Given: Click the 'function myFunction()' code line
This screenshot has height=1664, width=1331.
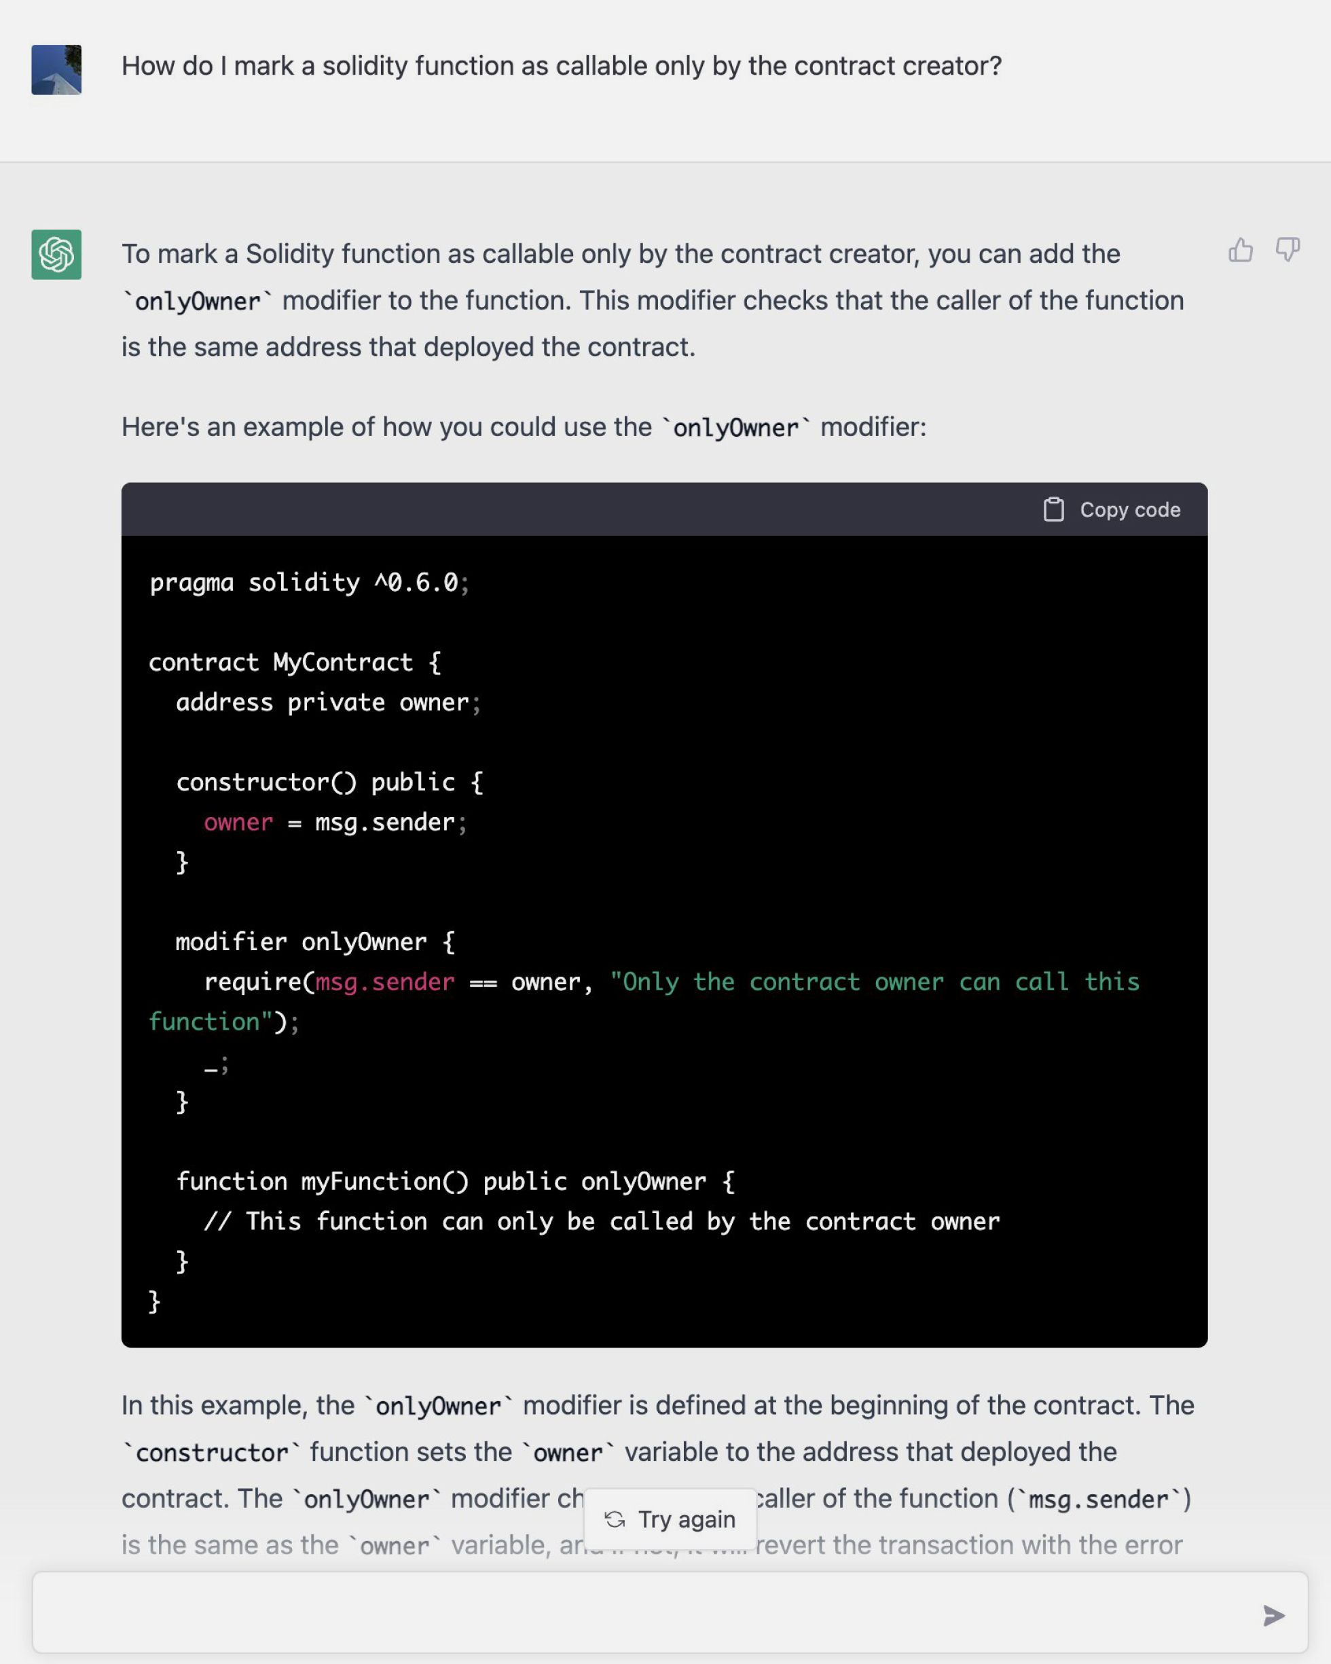Looking at the screenshot, I should (x=455, y=1182).
